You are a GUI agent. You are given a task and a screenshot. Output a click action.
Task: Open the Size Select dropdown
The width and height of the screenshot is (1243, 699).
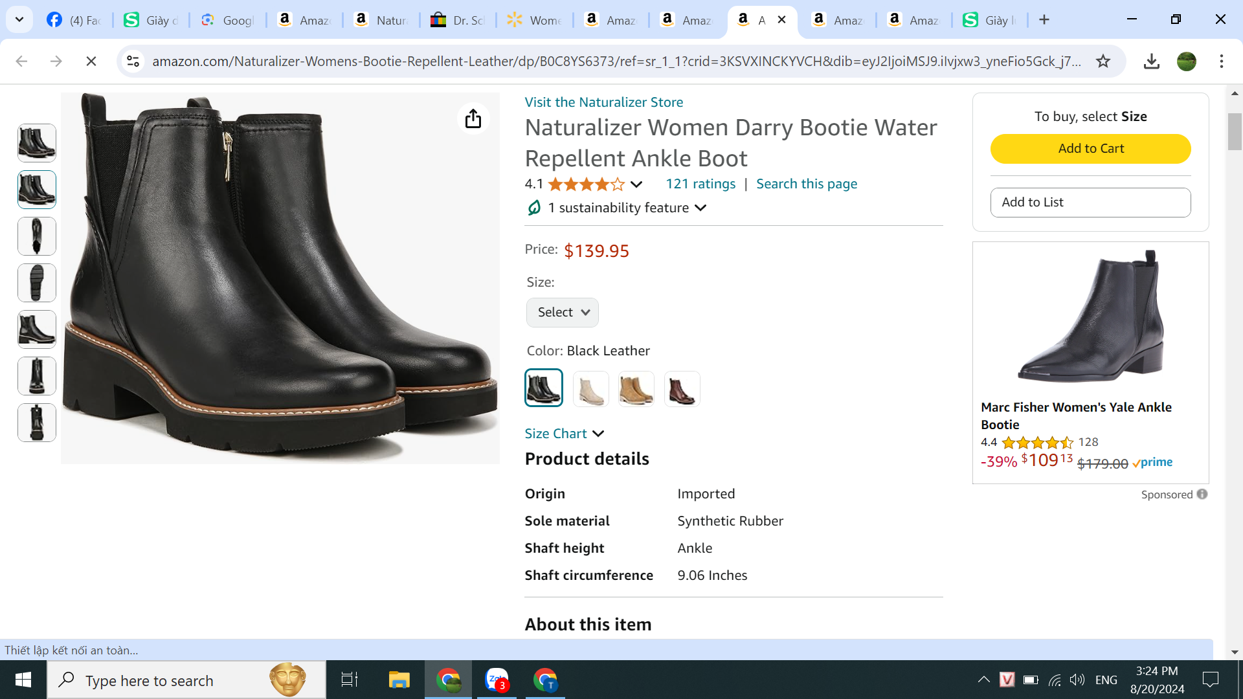tap(562, 313)
